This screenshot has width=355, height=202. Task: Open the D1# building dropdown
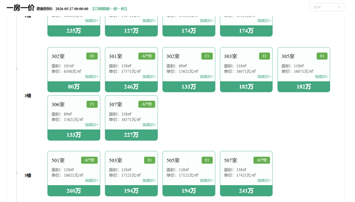[326, 7]
